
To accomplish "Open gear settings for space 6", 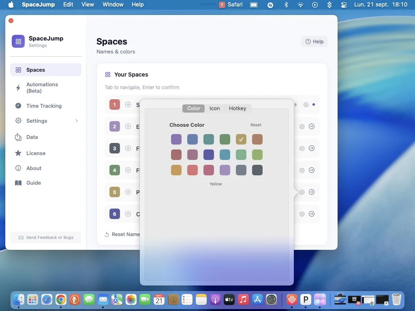I will tap(302, 214).
